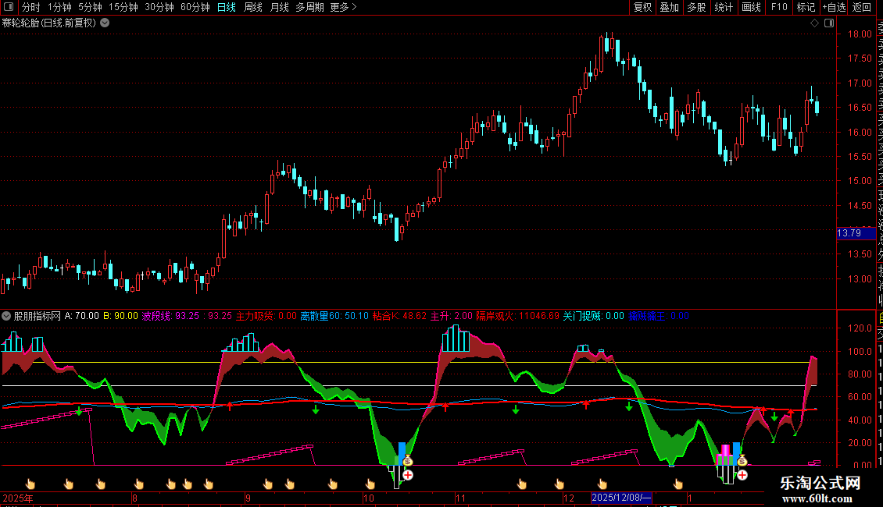The width and height of the screenshot is (883, 507).
Task: Click the 统计 statistics button
Action: [x=724, y=7]
